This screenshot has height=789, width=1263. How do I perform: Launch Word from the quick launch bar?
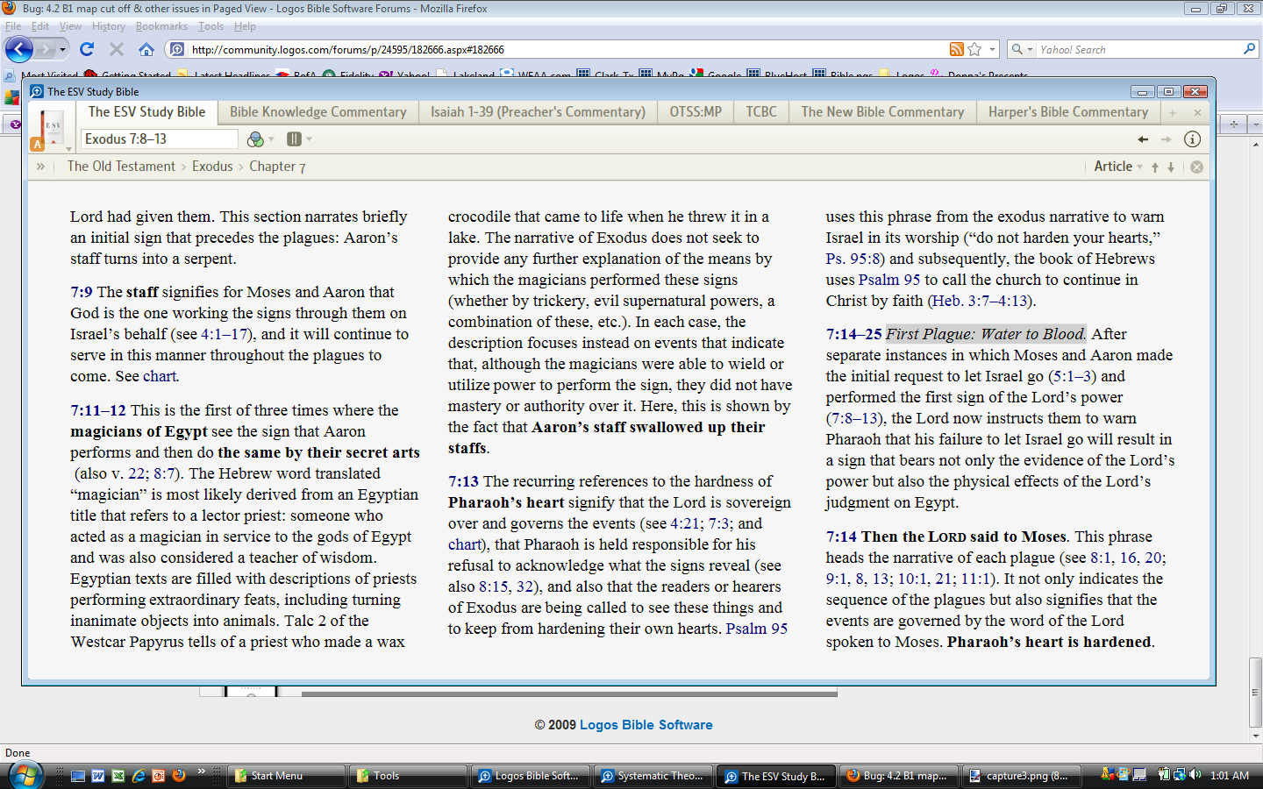(98, 775)
